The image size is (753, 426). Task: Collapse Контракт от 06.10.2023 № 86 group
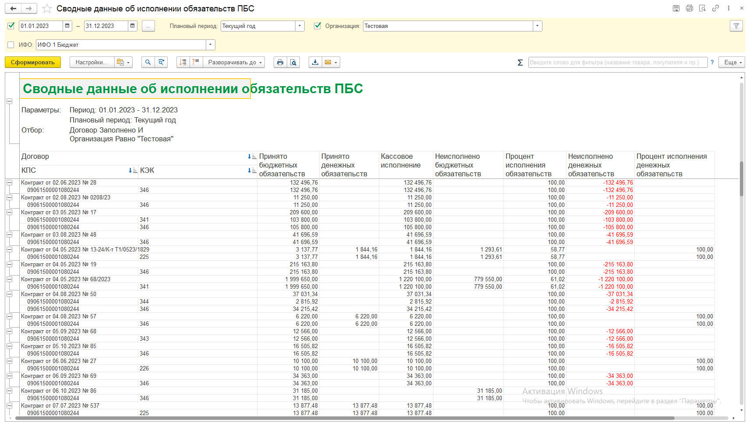point(9,391)
